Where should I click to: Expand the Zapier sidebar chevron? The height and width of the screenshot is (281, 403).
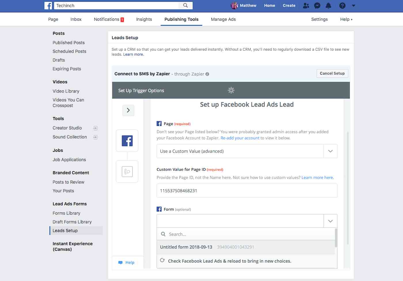point(128,110)
